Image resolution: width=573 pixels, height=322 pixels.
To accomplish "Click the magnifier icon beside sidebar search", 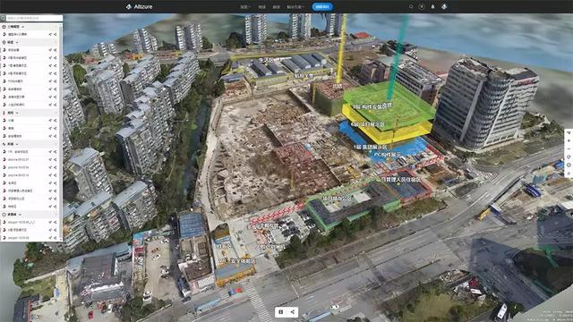I will pyautogui.click(x=3, y=18).
